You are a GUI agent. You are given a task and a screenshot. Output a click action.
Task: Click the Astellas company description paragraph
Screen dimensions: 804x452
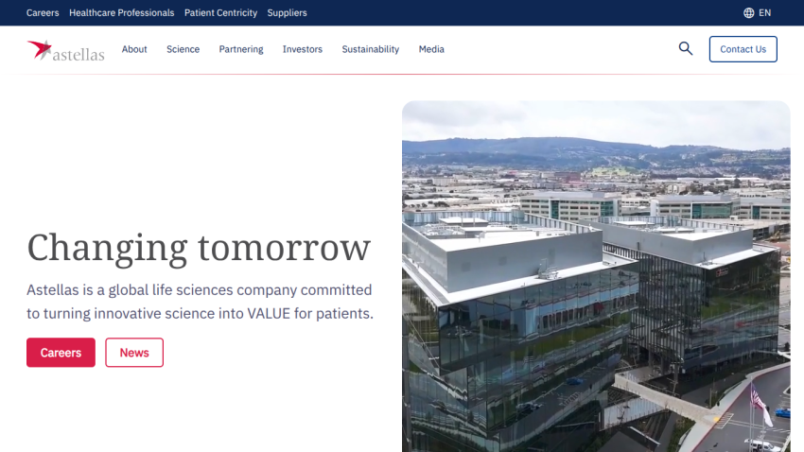(200, 302)
